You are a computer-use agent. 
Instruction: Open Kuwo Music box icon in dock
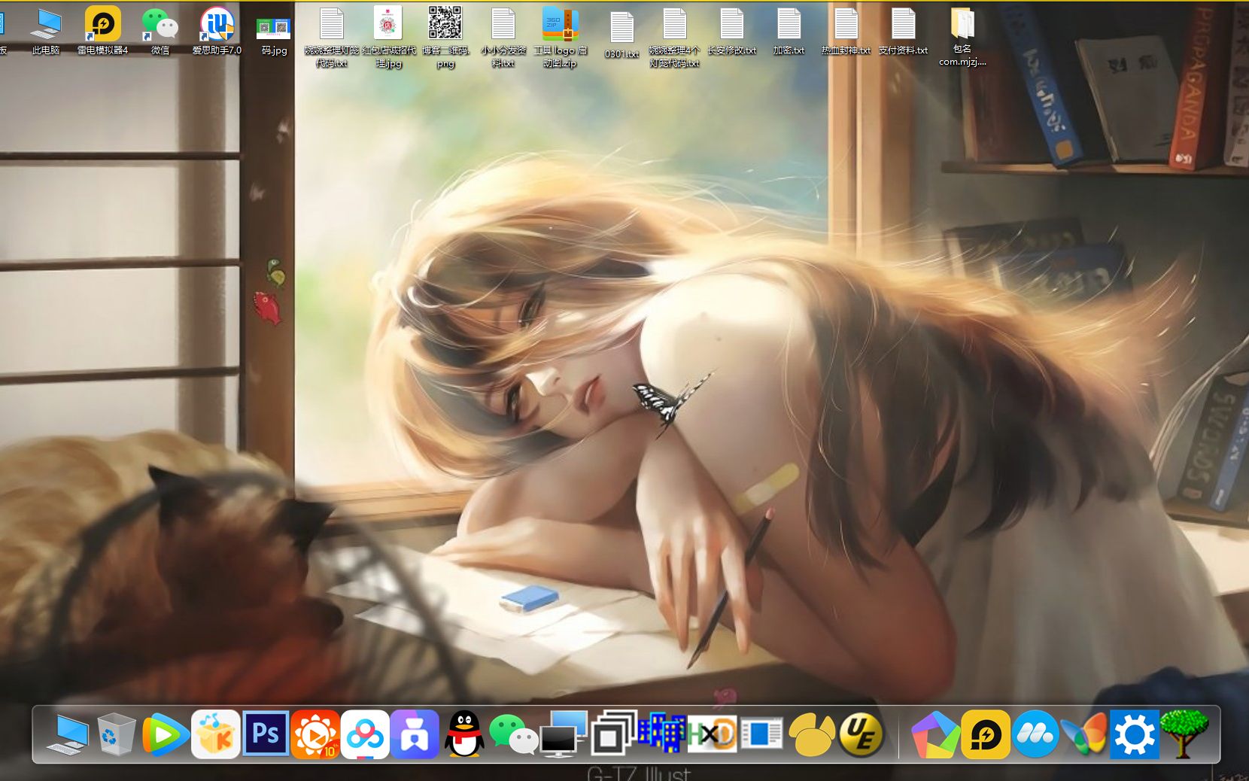click(216, 734)
